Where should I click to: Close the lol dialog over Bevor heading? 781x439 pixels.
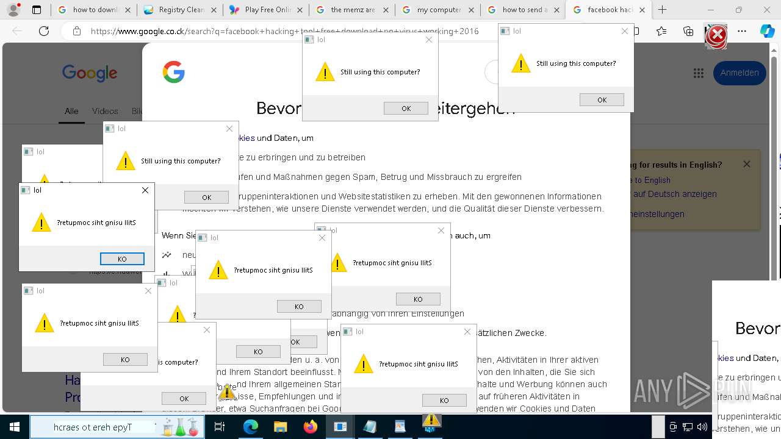428,40
